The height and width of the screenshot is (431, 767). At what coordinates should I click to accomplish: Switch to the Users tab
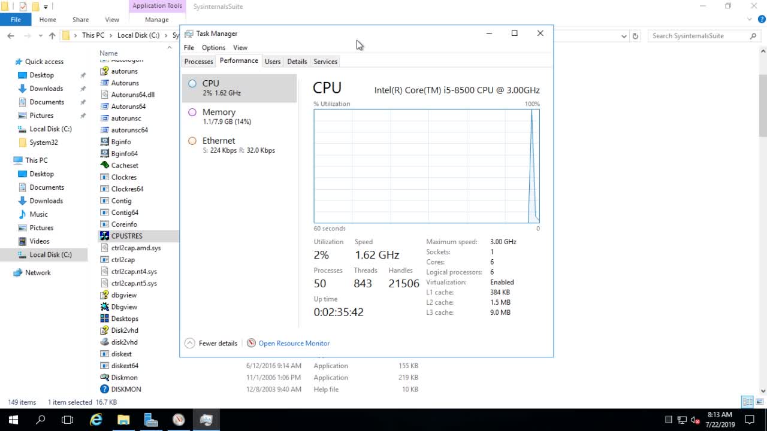click(273, 62)
